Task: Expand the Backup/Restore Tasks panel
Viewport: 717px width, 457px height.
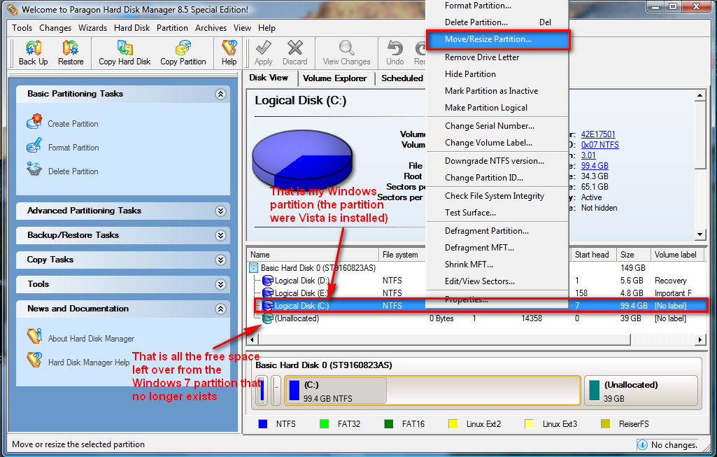Action: click(220, 236)
